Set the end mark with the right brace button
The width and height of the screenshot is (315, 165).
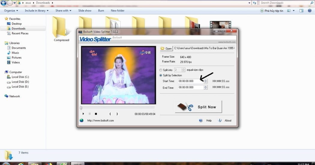pos(117,114)
